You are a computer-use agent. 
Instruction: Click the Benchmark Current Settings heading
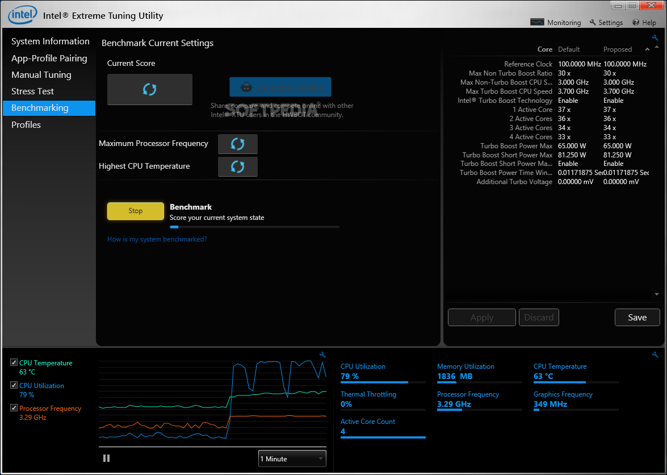pyautogui.click(x=157, y=43)
